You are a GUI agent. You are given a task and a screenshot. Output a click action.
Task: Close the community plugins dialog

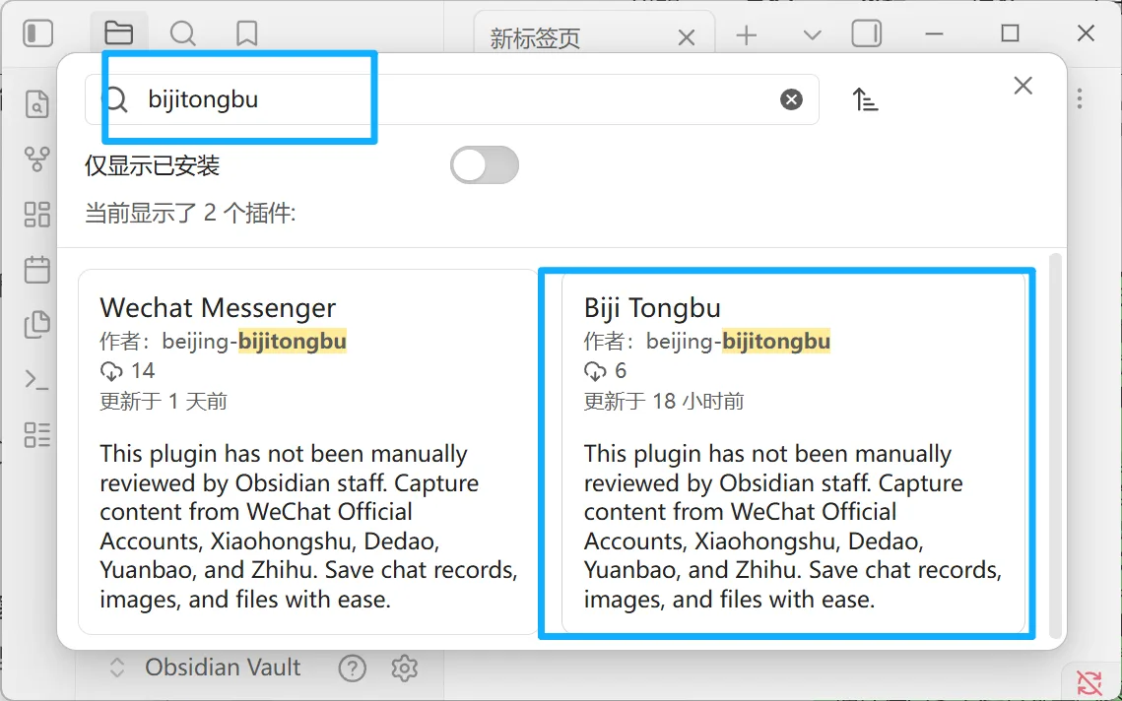point(1023,86)
